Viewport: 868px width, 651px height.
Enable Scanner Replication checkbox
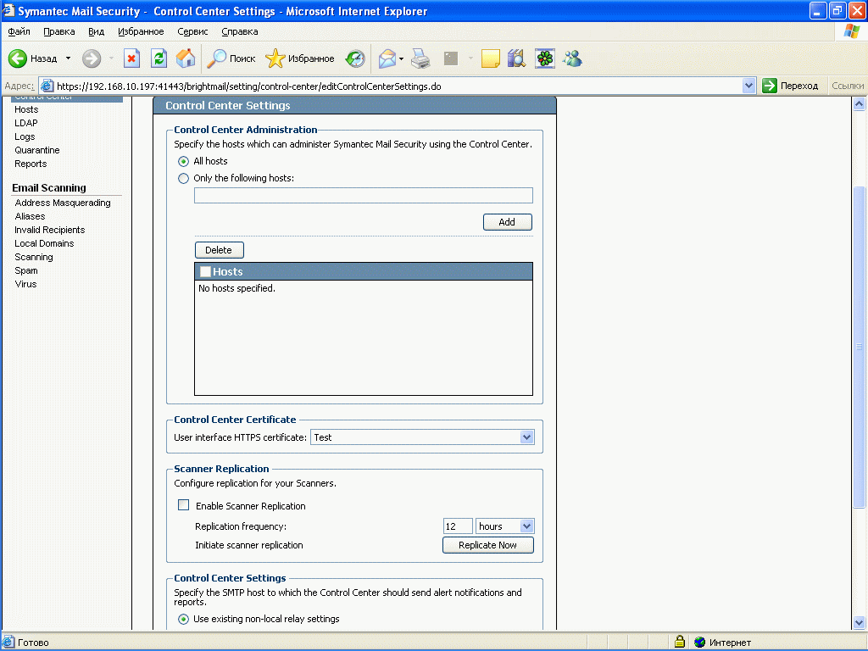click(183, 505)
